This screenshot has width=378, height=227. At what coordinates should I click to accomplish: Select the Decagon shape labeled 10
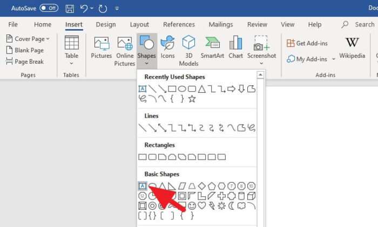click(251, 186)
